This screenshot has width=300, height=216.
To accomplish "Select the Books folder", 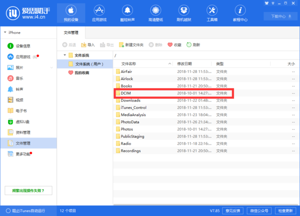I will coord(206,86).
